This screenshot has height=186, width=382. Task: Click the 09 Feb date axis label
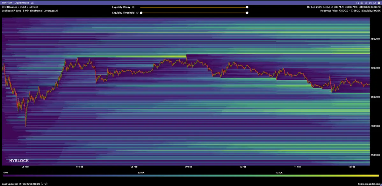[188, 166]
